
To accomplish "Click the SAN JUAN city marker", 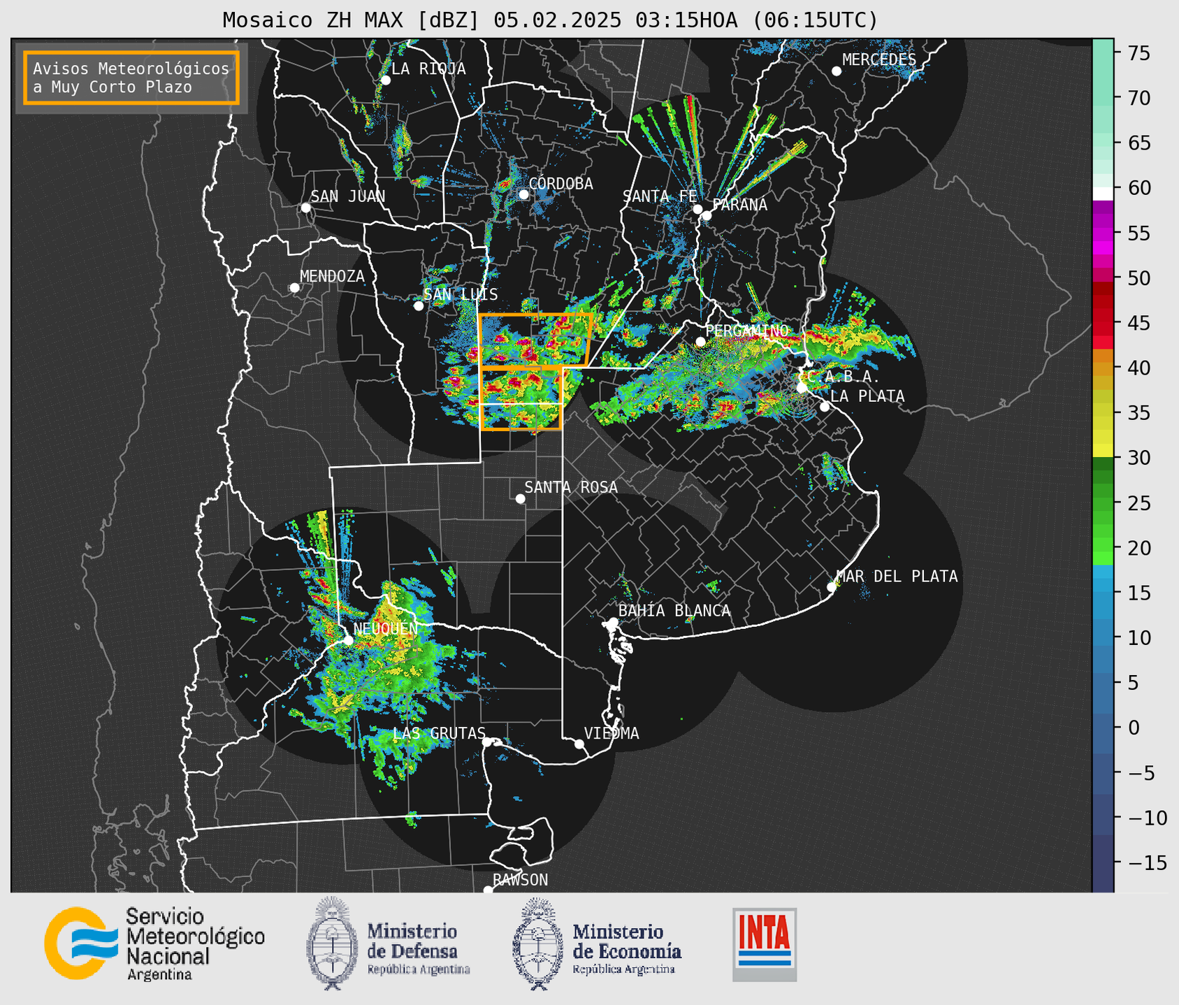I will click(x=305, y=208).
